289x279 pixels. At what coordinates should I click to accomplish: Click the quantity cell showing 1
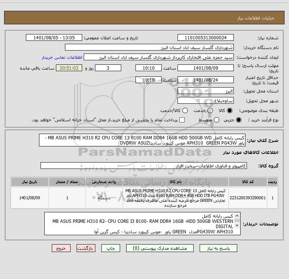point(67,198)
